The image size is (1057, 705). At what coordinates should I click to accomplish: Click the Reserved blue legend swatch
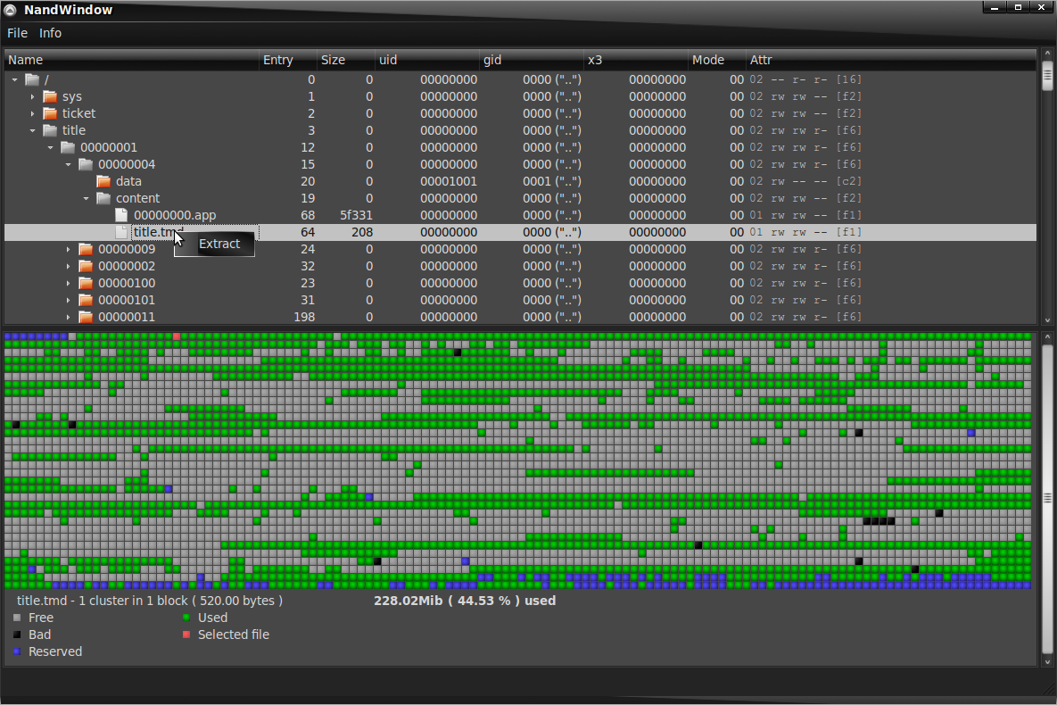[x=17, y=651]
